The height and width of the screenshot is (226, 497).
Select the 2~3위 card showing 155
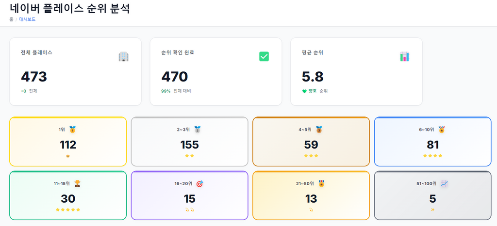190,142
